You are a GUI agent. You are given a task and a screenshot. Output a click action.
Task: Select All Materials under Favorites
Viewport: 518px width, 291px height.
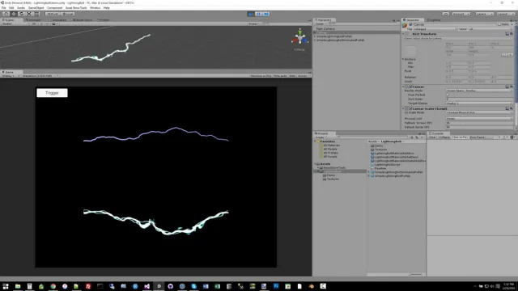point(331,145)
